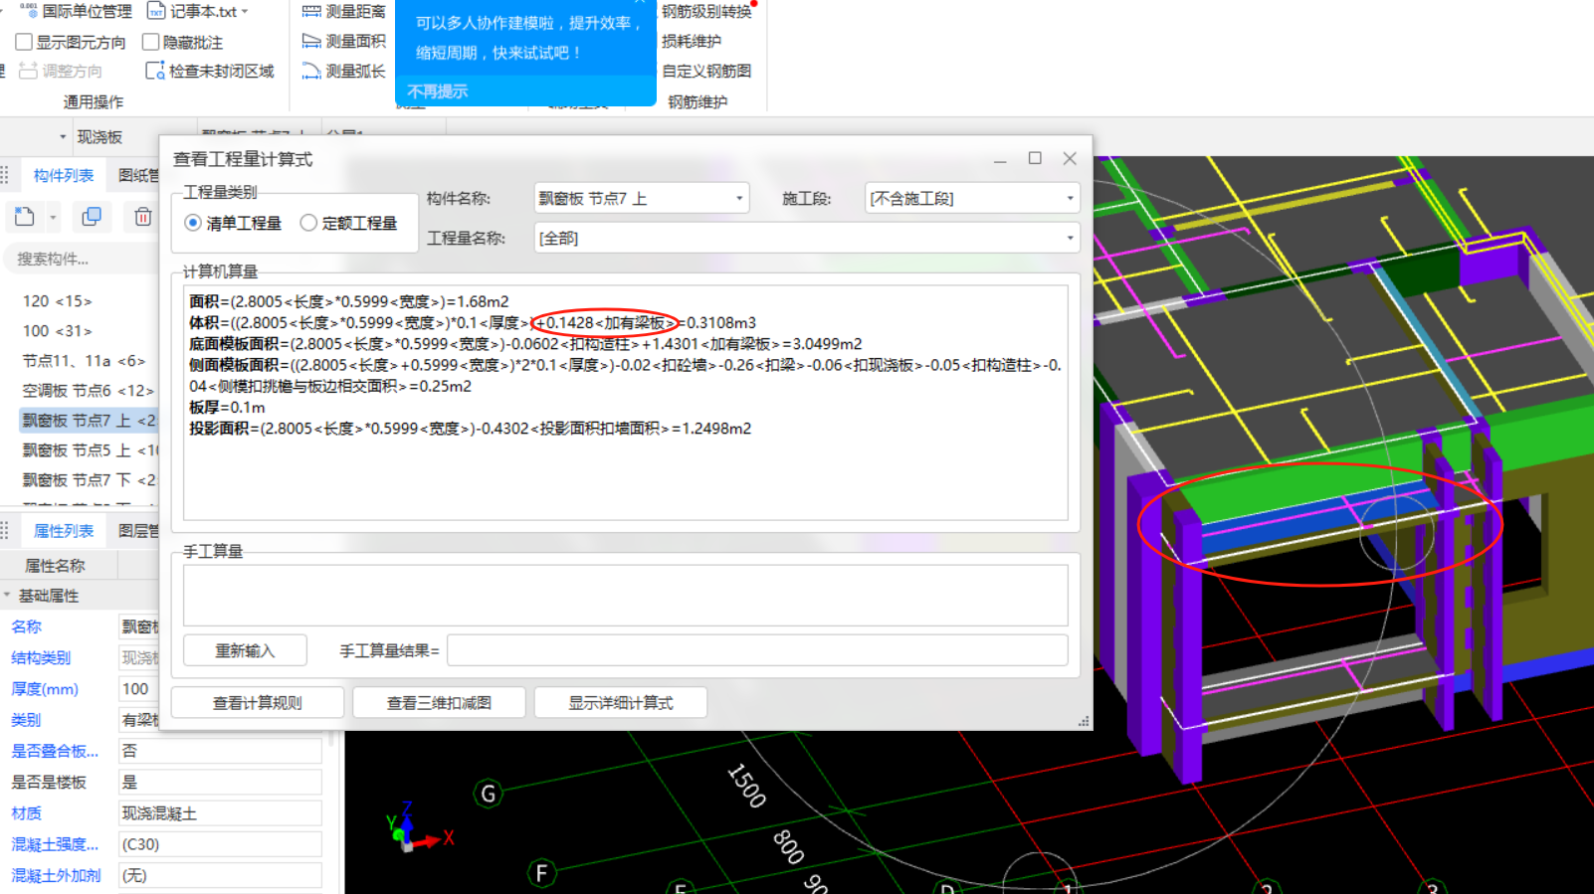Screen dimensions: 1594x894
Task: Click 厚度(mm) value 100
Action: click(139, 688)
